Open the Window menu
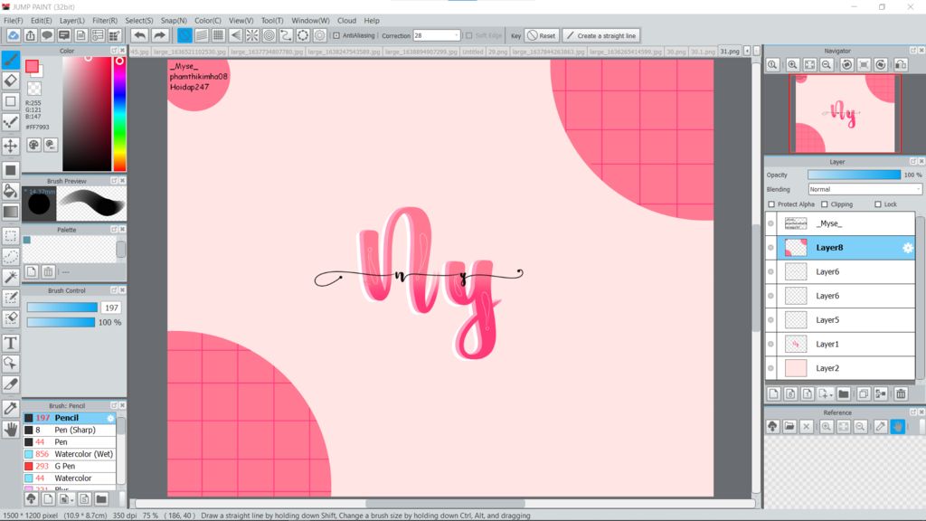 click(x=311, y=20)
